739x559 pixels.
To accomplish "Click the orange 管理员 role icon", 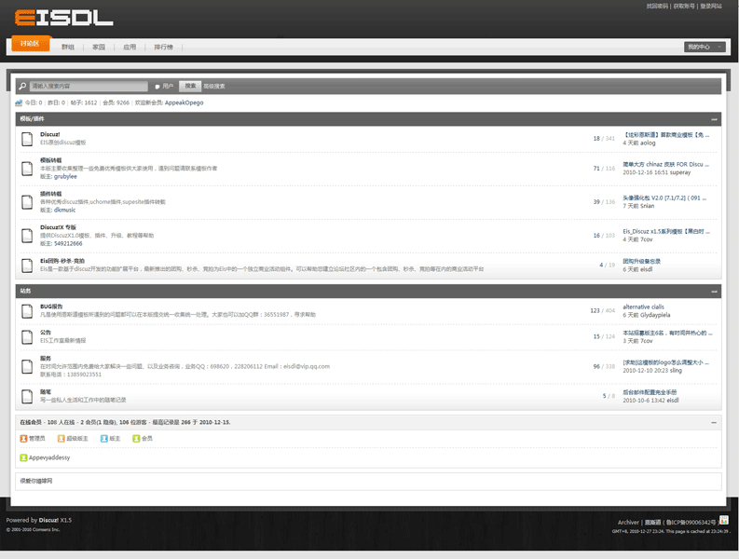I will click(23, 438).
